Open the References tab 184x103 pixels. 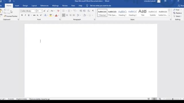click(44, 6)
